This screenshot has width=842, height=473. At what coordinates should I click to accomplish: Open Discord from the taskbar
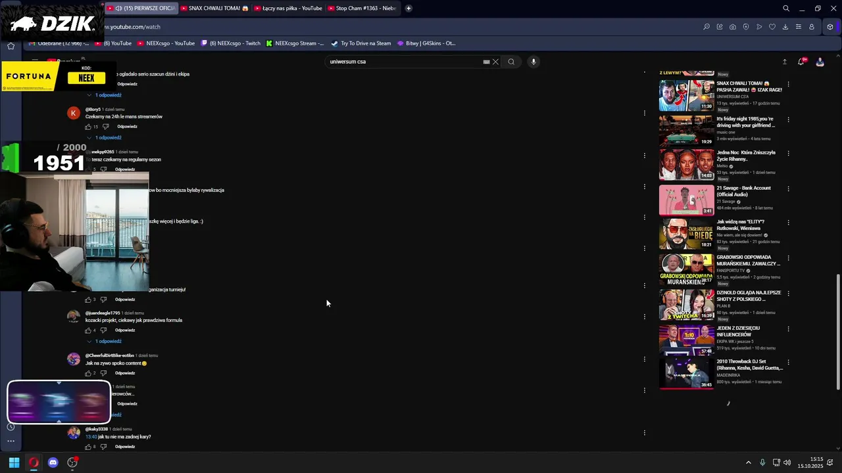pos(53,462)
